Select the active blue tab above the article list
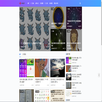102x102 pixels. (20, 54)
